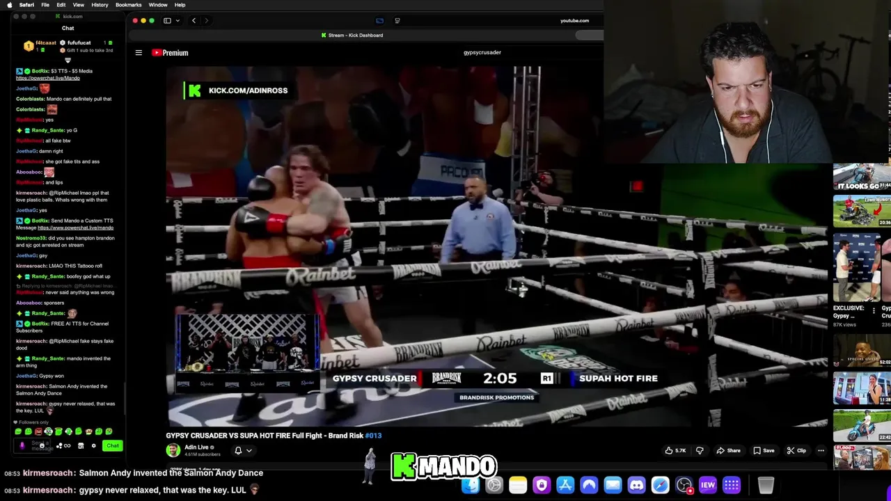Screen dimensions: 891x501
Task: Open options for EXCLUSIVE Gypsy video
Action: coord(874,311)
